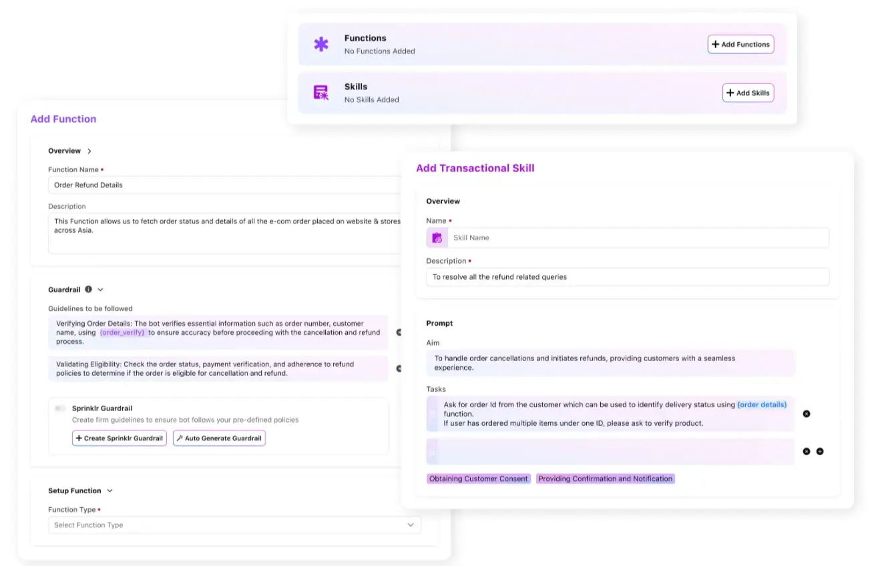Screen dimensions: 872x566
Task: Add a new task with plus icon
Action: point(820,451)
